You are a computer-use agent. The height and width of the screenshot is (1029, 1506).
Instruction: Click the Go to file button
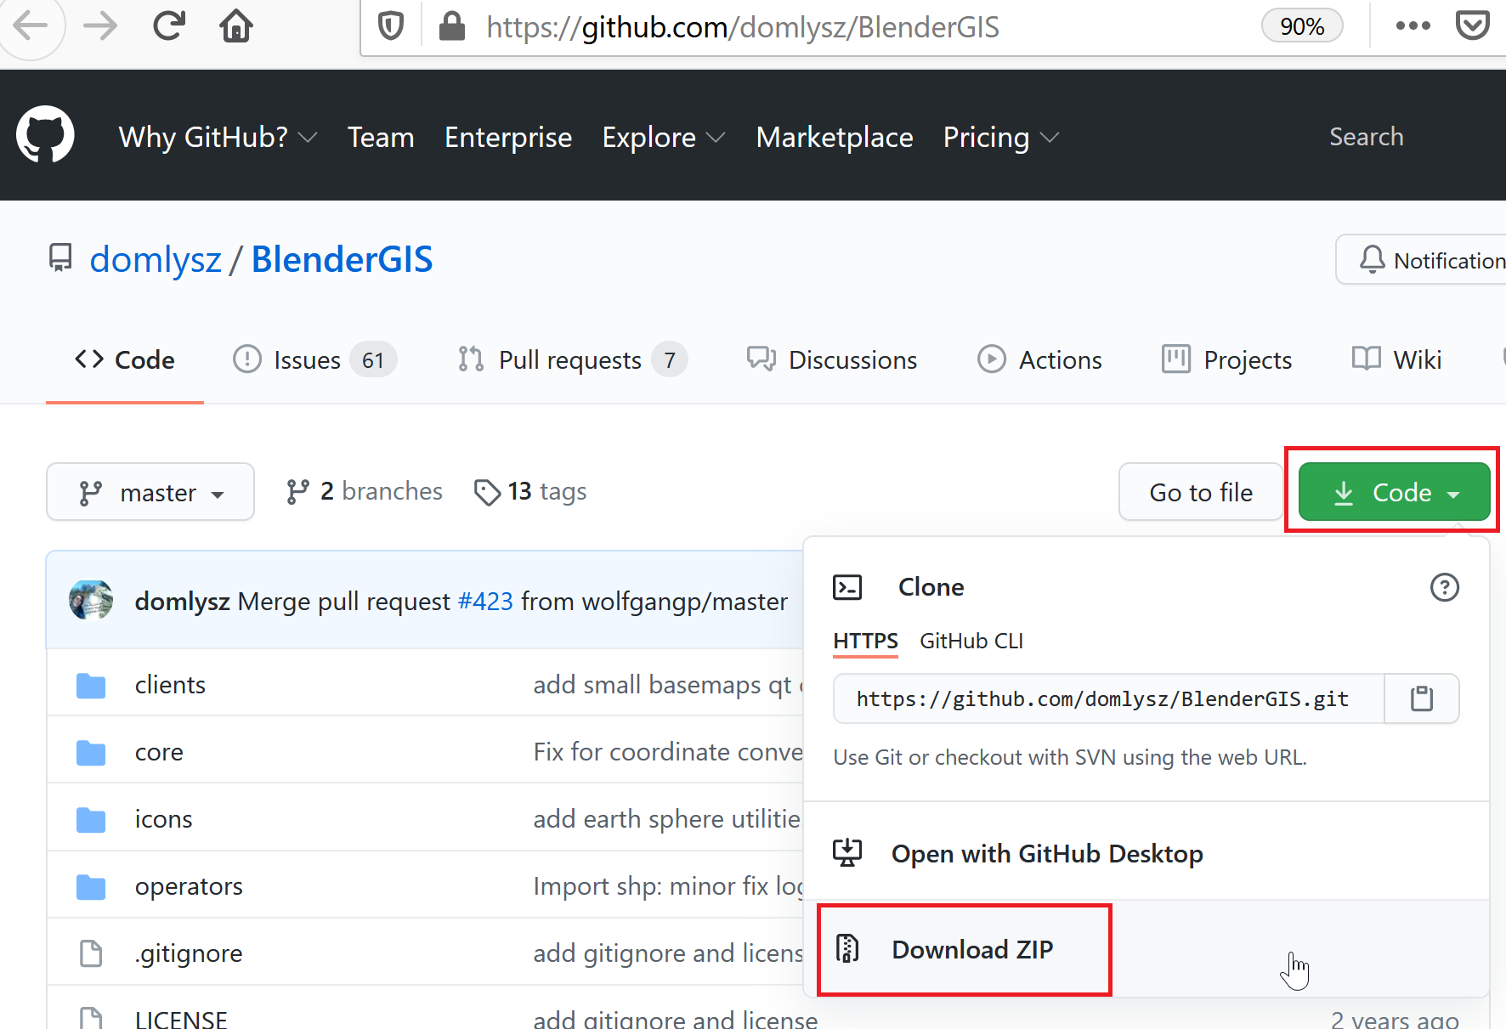[1201, 492]
